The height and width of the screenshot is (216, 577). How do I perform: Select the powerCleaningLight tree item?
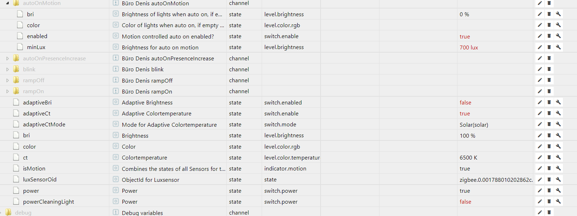point(48,202)
